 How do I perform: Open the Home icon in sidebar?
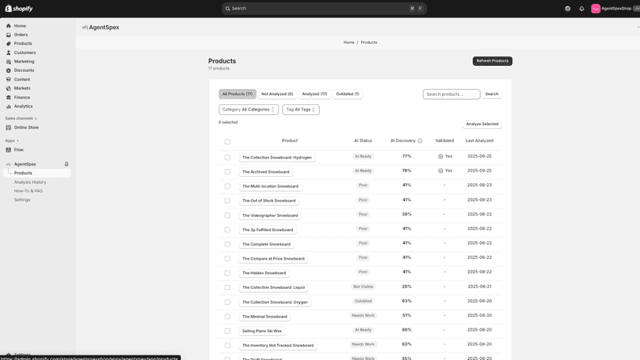pyautogui.click(x=9, y=25)
